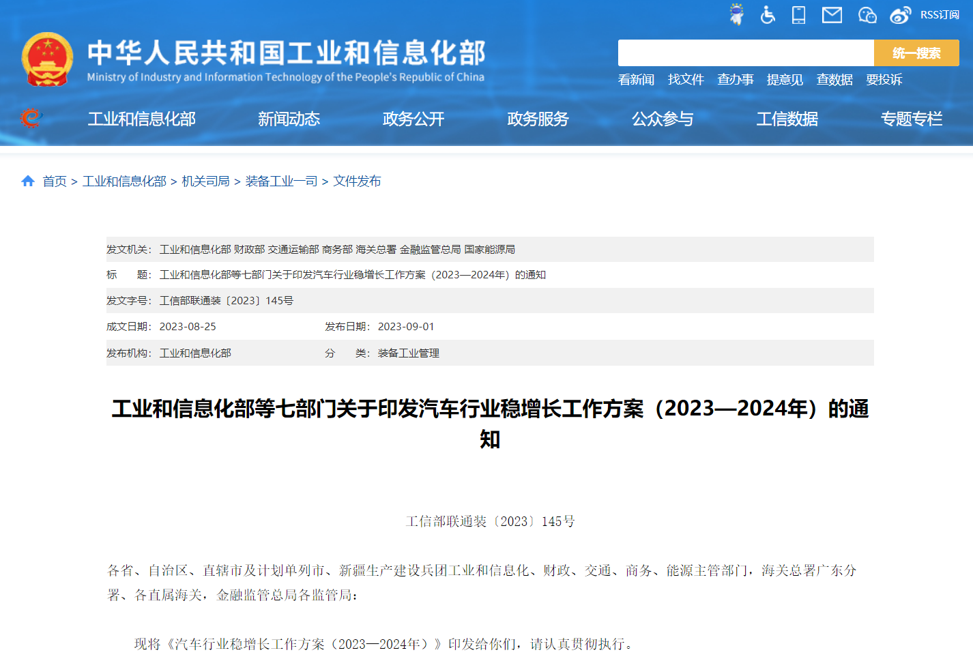Image resolution: width=973 pixels, height=672 pixels.
Task: Open the Weibo icon
Action: 900,14
